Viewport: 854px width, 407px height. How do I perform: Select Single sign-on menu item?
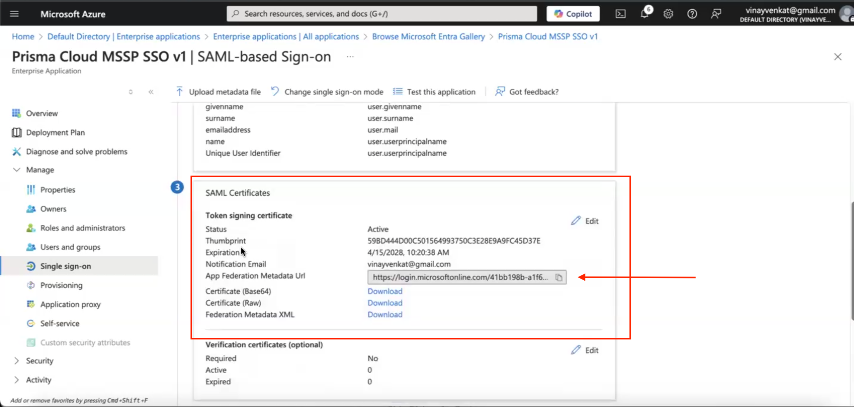click(x=79, y=266)
